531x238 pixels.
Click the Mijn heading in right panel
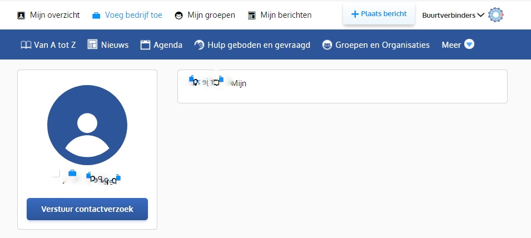pyautogui.click(x=239, y=83)
